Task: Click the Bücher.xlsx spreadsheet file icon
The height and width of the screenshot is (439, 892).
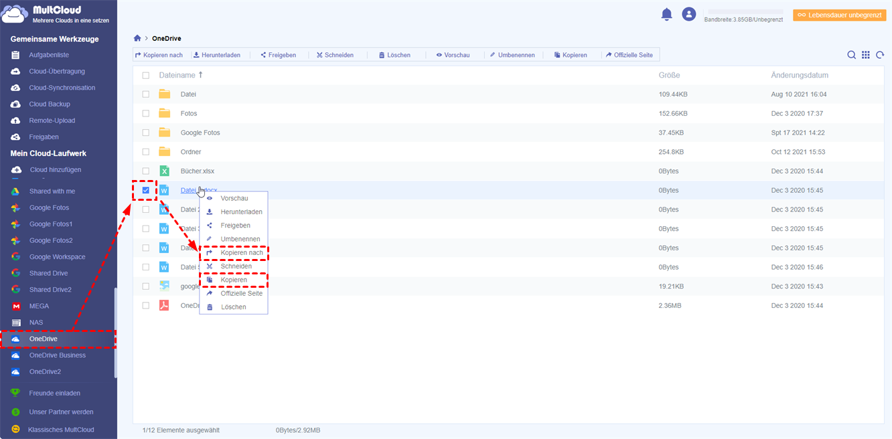Action: click(164, 171)
